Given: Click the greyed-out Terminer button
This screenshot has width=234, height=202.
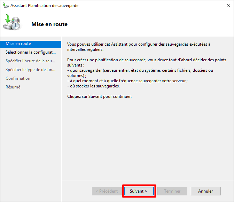Looking at the screenshot, I should 172,191.
